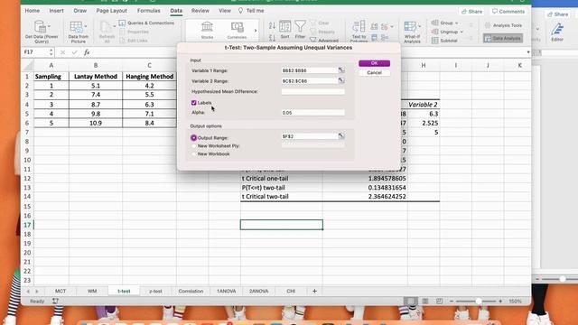Viewport: 578px width, 325px height.
Task: Toggle the Labels checkbox
Action: tap(193, 102)
